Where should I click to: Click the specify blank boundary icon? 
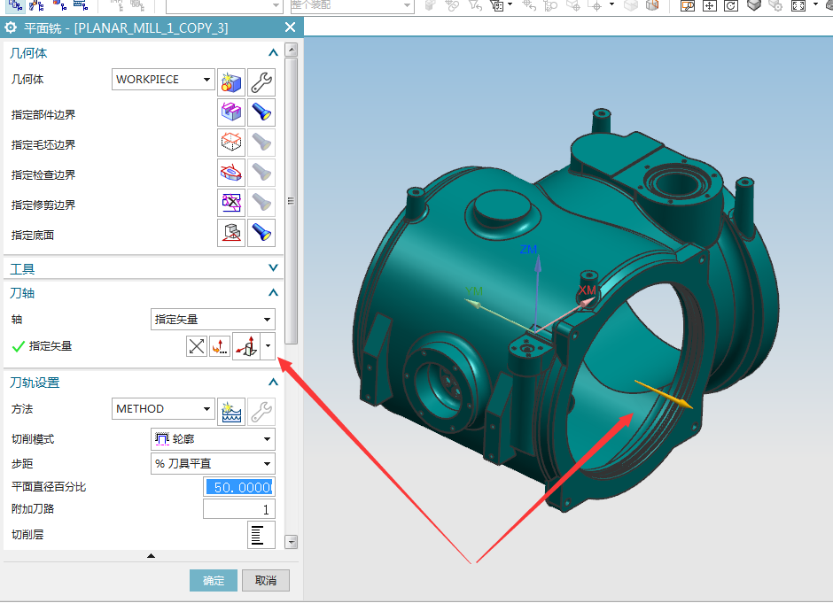(231, 143)
